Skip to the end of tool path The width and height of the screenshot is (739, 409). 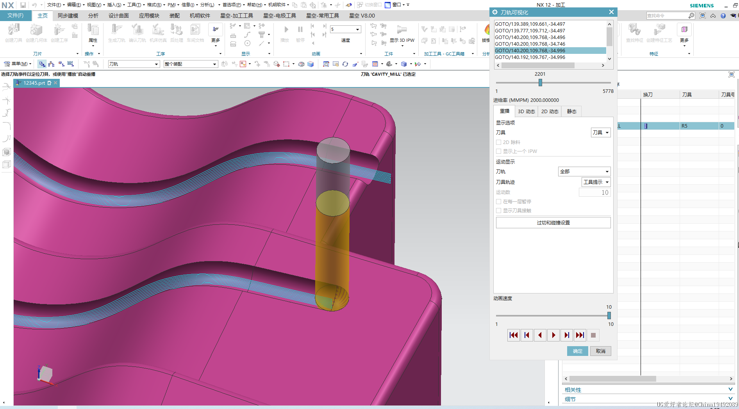point(580,335)
